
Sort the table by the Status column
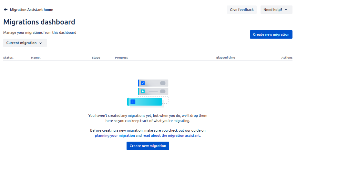tap(9, 58)
